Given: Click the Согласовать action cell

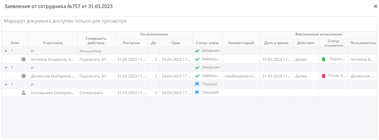Looking at the screenshot, I should (x=96, y=93).
